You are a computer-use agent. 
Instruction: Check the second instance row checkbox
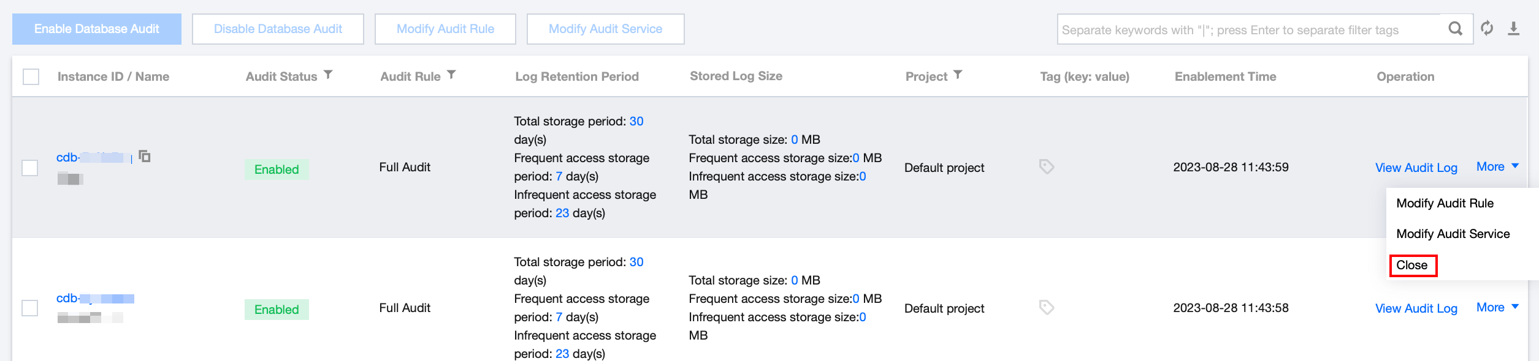30,308
